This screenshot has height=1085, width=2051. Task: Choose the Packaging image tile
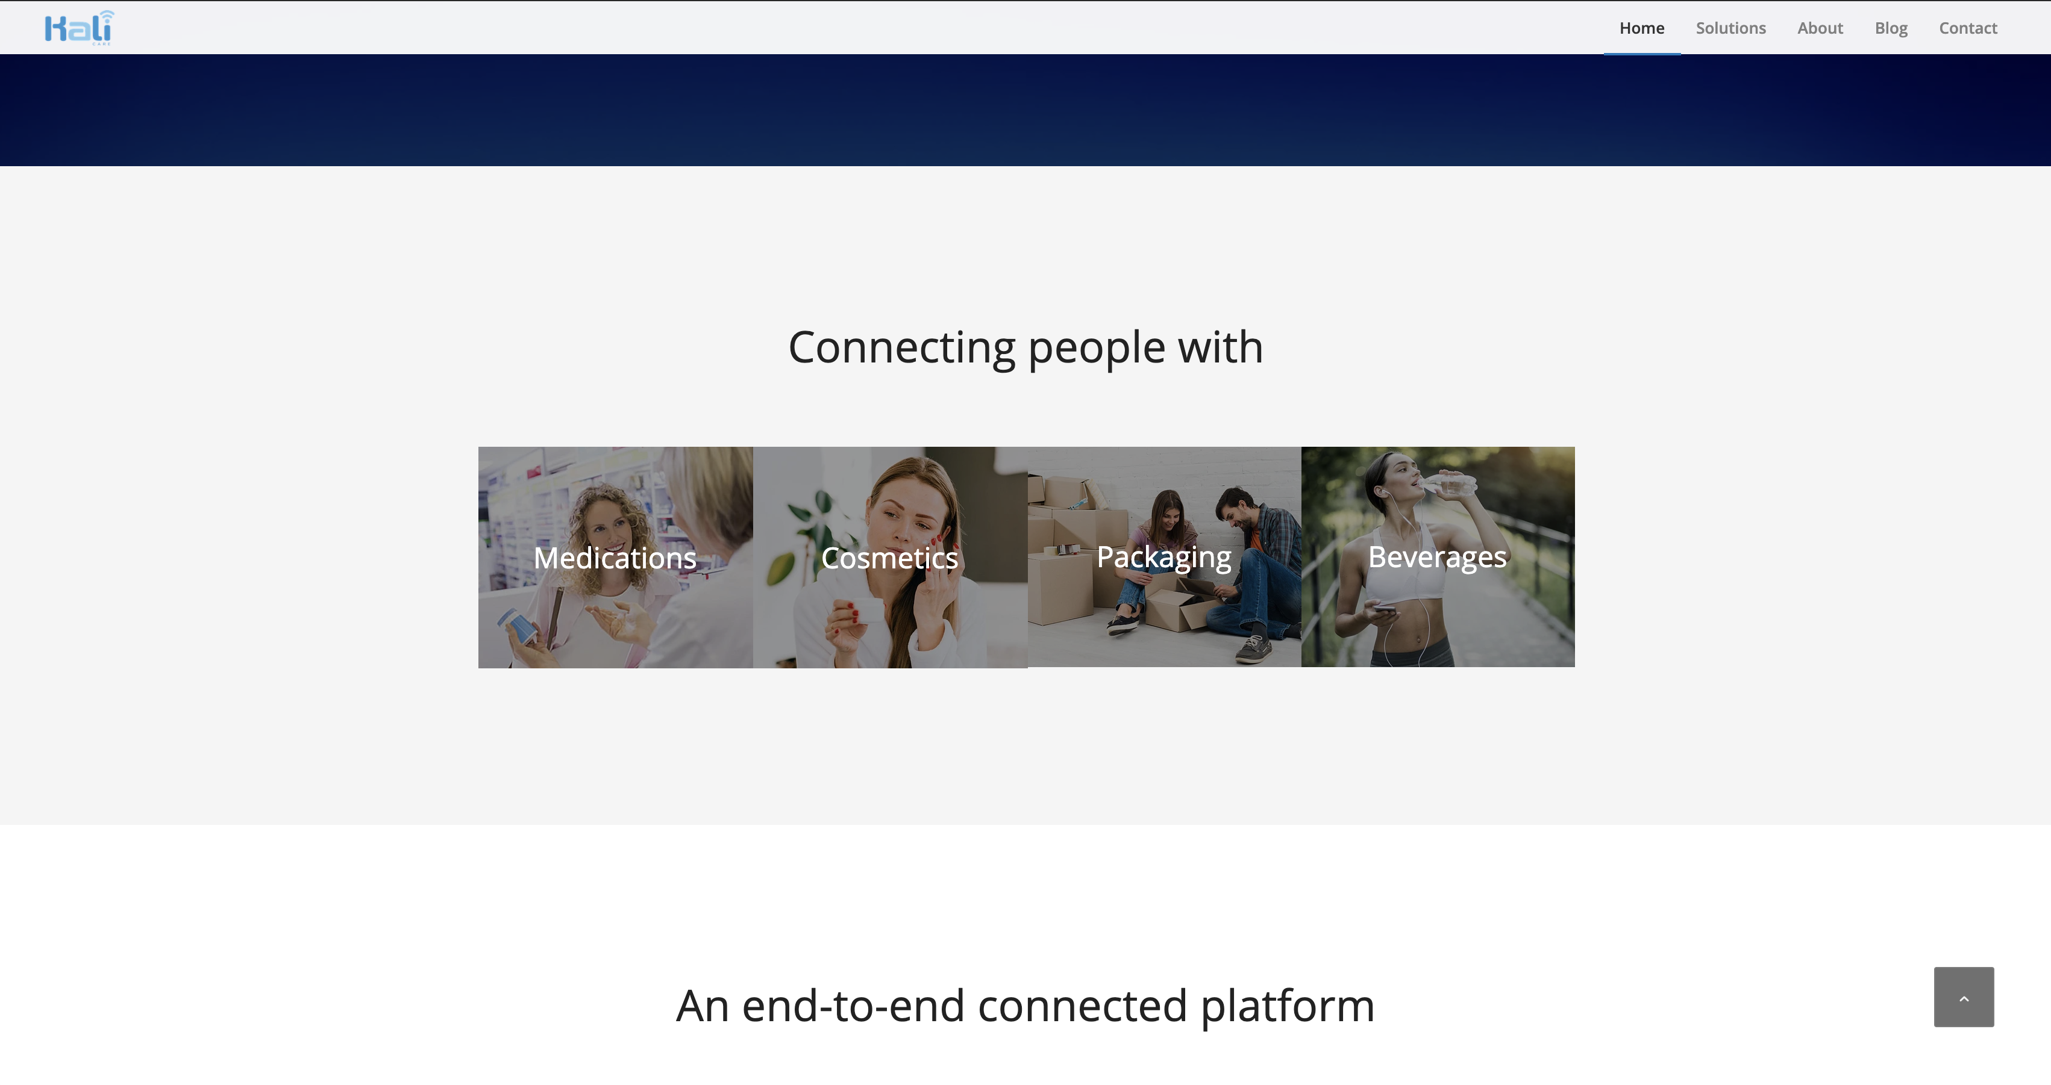point(1164,557)
